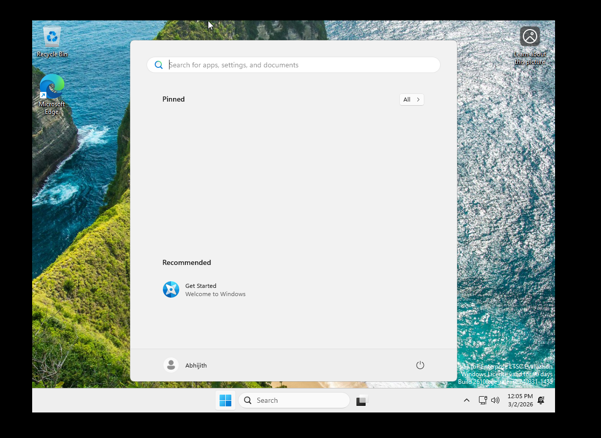
Task: Click the do not disturb bell icon
Action: pos(541,400)
